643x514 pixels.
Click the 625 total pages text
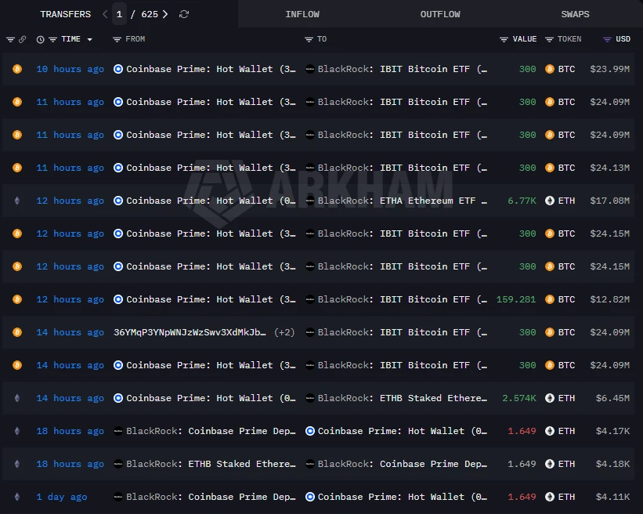click(150, 14)
